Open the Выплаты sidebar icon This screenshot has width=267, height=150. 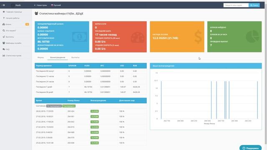(4, 37)
